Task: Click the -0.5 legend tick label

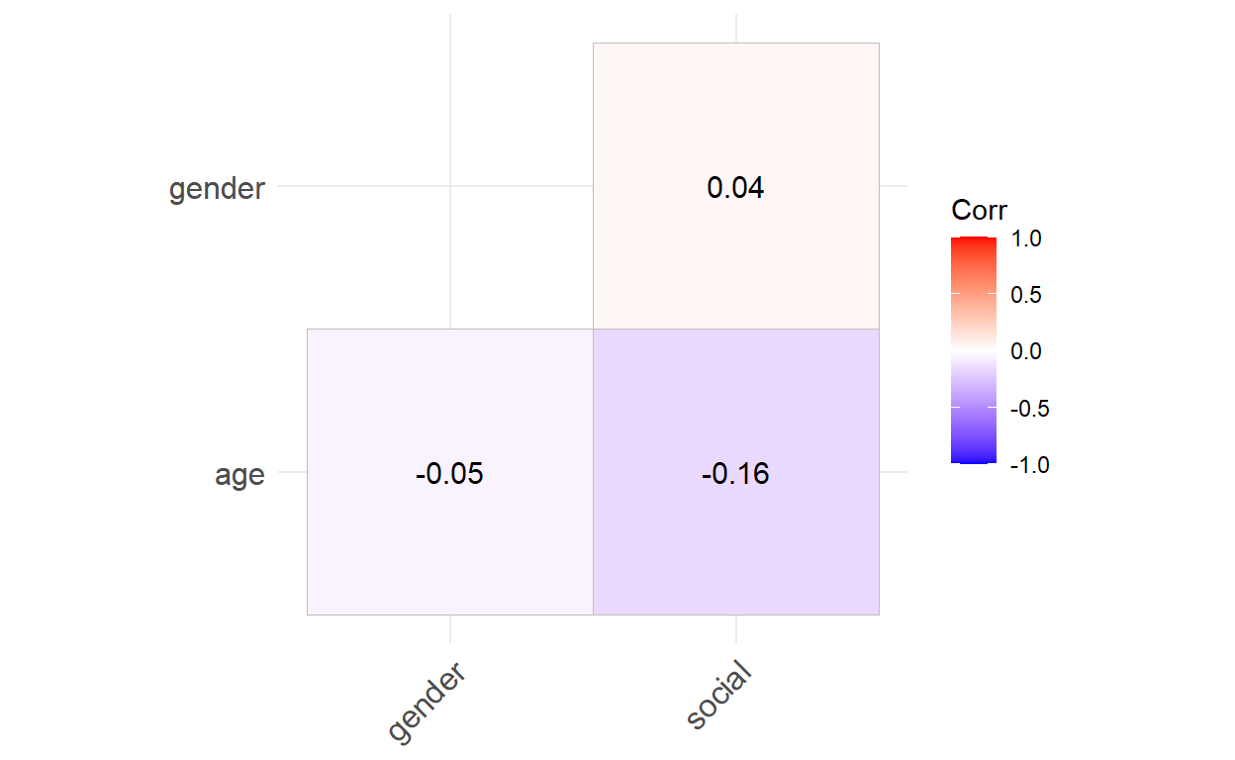Action: pyautogui.click(x=1027, y=408)
